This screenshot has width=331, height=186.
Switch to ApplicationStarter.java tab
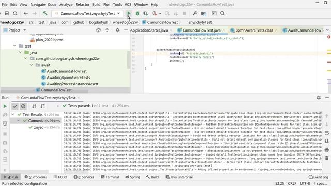pos(149,30)
